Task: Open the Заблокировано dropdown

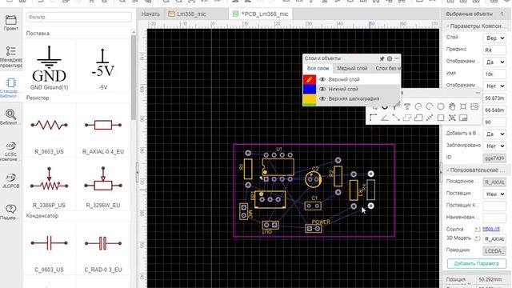Action: tap(494, 146)
